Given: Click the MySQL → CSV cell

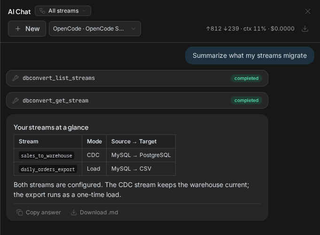Looking at the screenshot, I should tap(141, 169).
